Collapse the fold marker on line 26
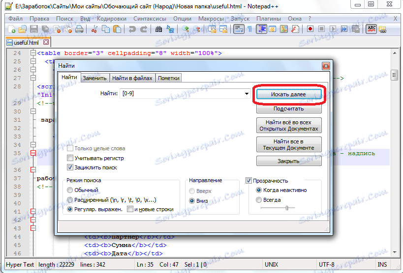 coord(33,70)
